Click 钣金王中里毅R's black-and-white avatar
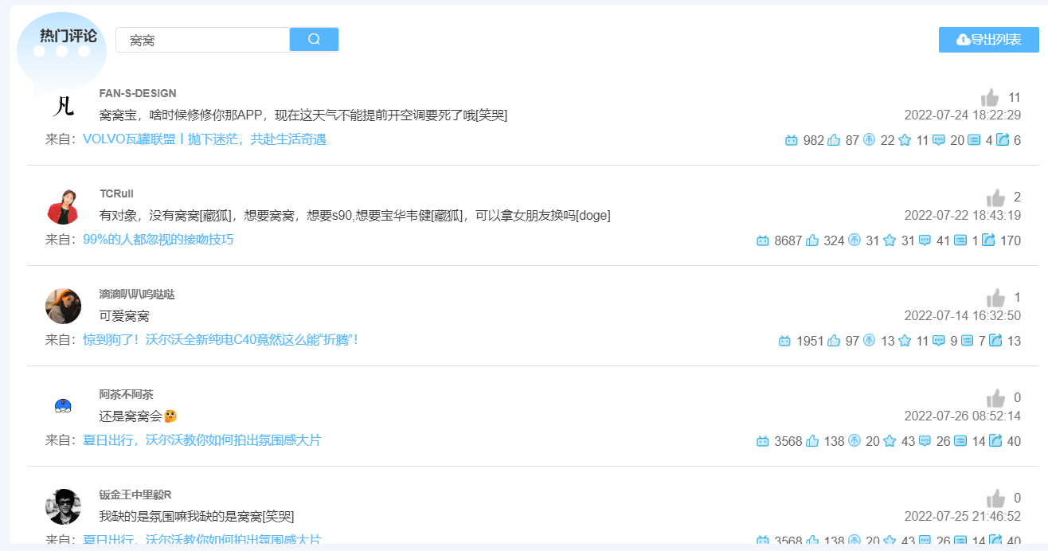Screen dimensions: 1048x551 pyautogui.click(x=63, y=506)
